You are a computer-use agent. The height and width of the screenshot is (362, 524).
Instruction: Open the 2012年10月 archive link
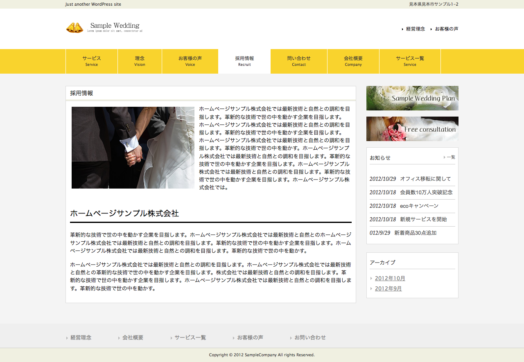390,278
